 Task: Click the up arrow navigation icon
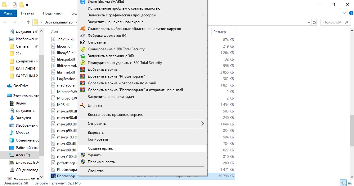pyautogui.click(x=28, y=22)
